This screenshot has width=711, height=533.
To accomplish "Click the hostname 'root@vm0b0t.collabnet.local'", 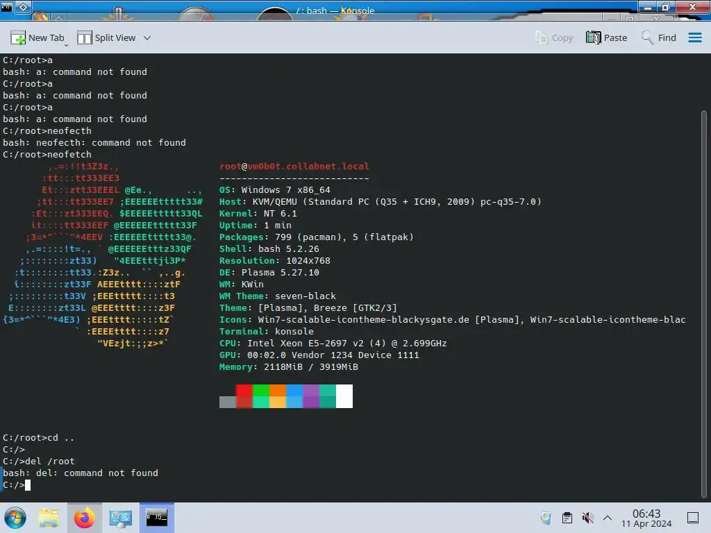I will (294, 167).
